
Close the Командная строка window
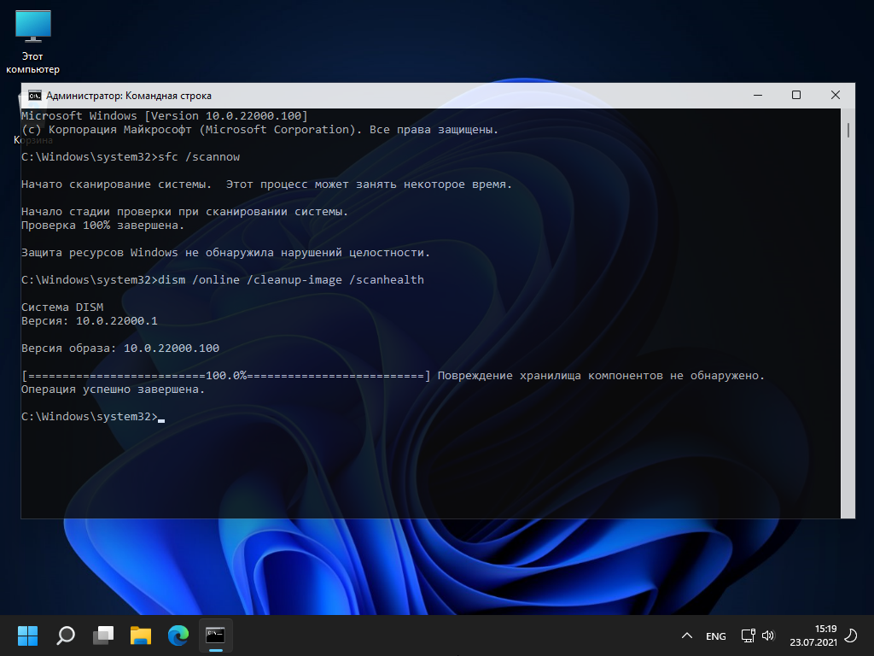pos(836,95)
